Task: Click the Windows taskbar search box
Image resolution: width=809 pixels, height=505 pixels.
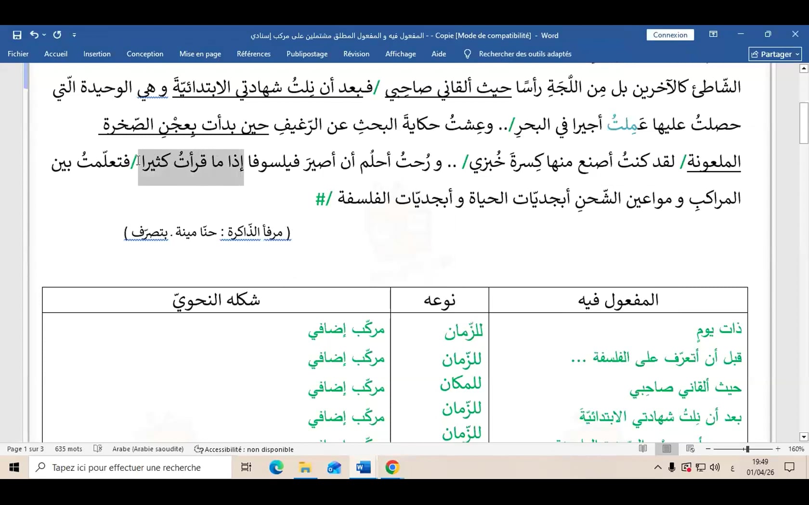Action: [x=130, y=467]
